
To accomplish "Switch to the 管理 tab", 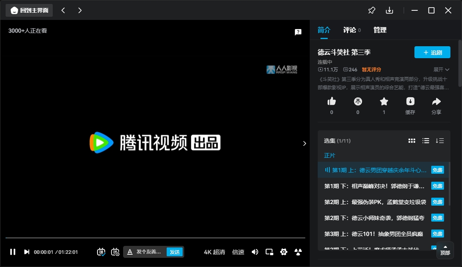I will click(380, 30).
